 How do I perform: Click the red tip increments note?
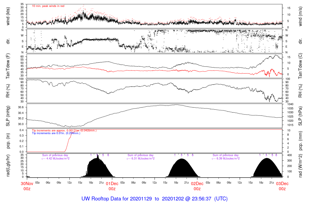64,130
